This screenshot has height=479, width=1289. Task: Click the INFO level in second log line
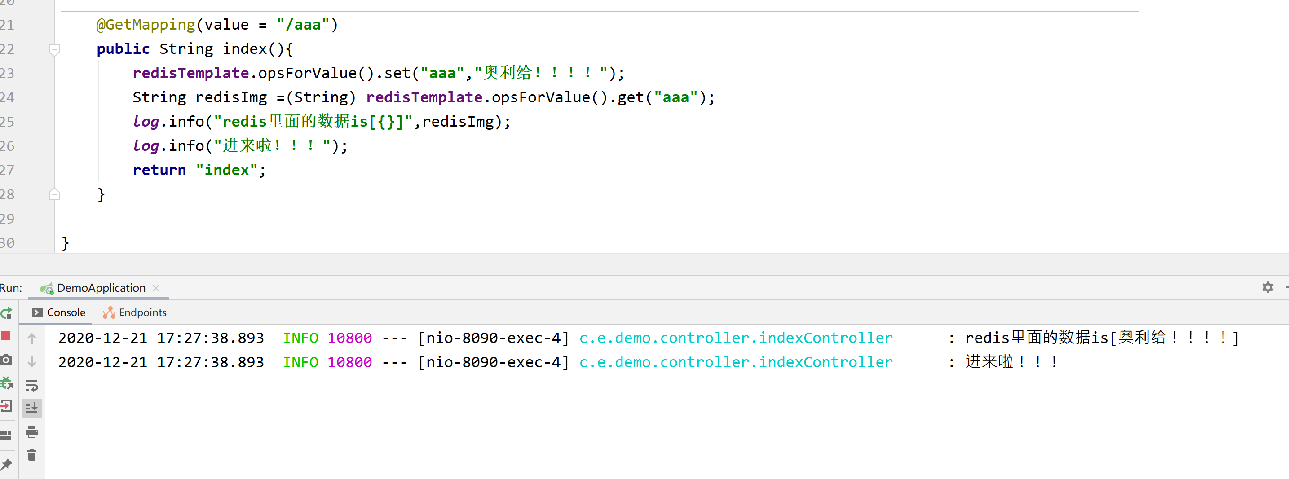pyautogui.click(x=300, y=362)
